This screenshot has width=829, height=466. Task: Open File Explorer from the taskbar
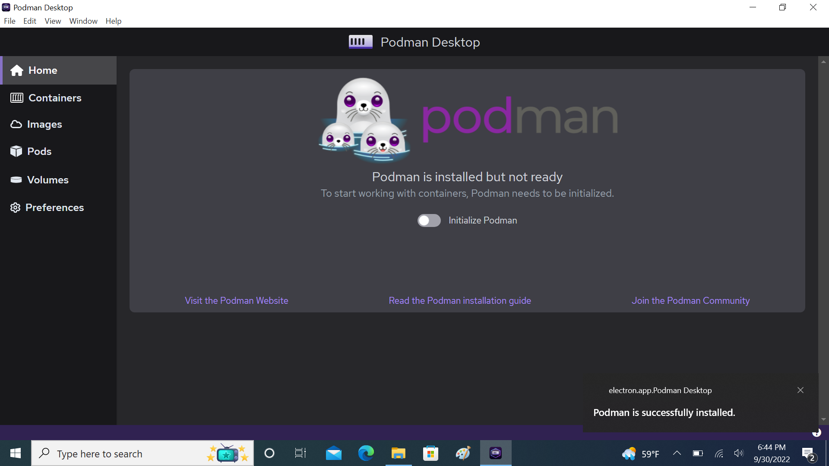click(x=398, y=453)
